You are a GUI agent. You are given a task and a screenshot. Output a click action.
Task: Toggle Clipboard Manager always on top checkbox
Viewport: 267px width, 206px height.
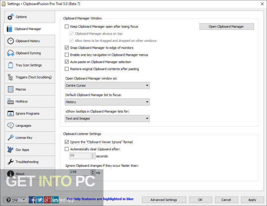tap(71, 33)
